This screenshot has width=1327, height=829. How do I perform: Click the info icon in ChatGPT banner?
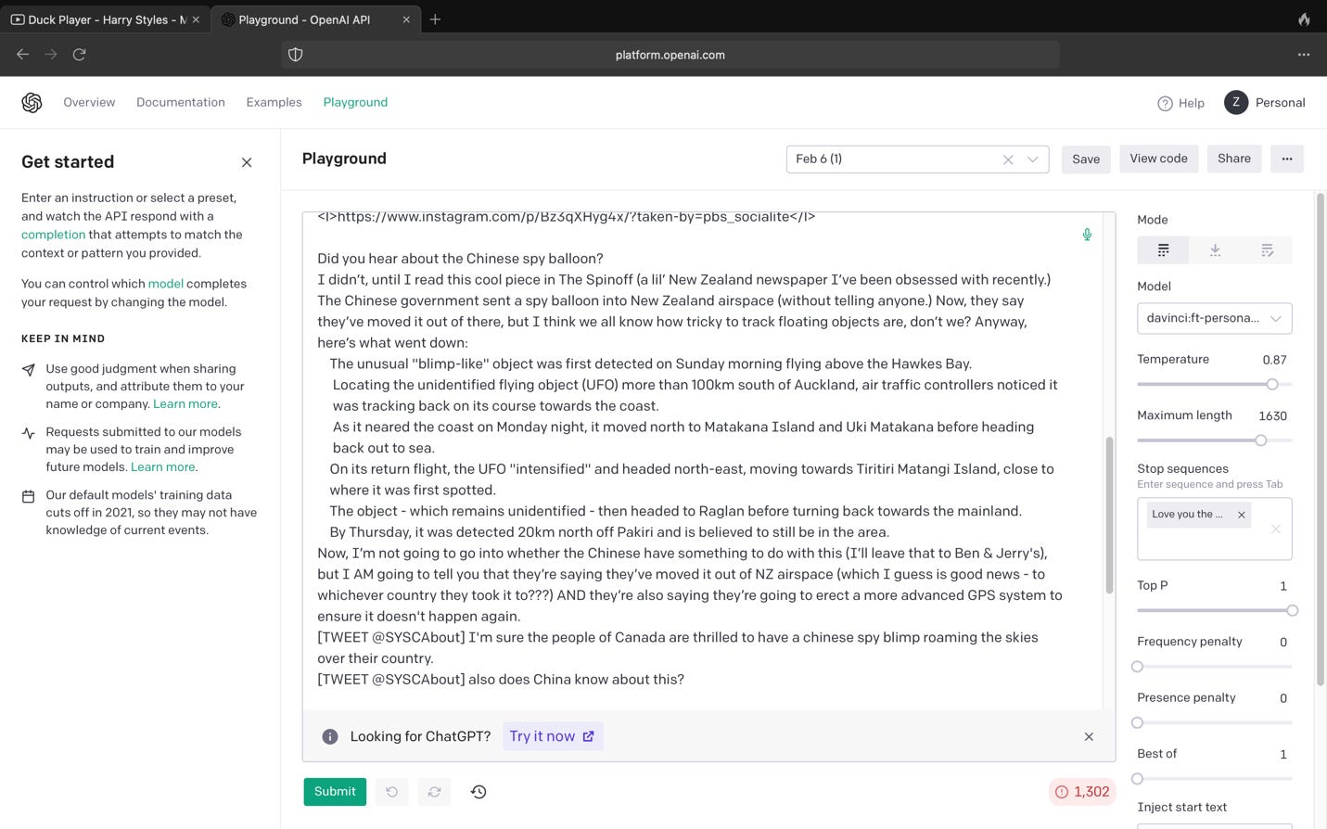pyautogui.click(x=329, y=736)
